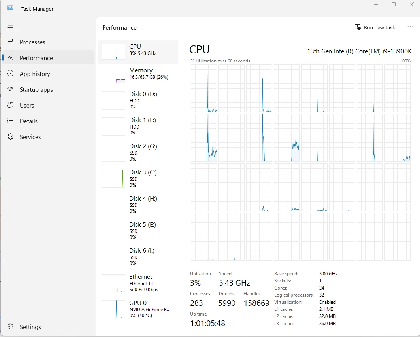Click the 158669 handles count
420x337 pixels.
click(x=256, y=303)
